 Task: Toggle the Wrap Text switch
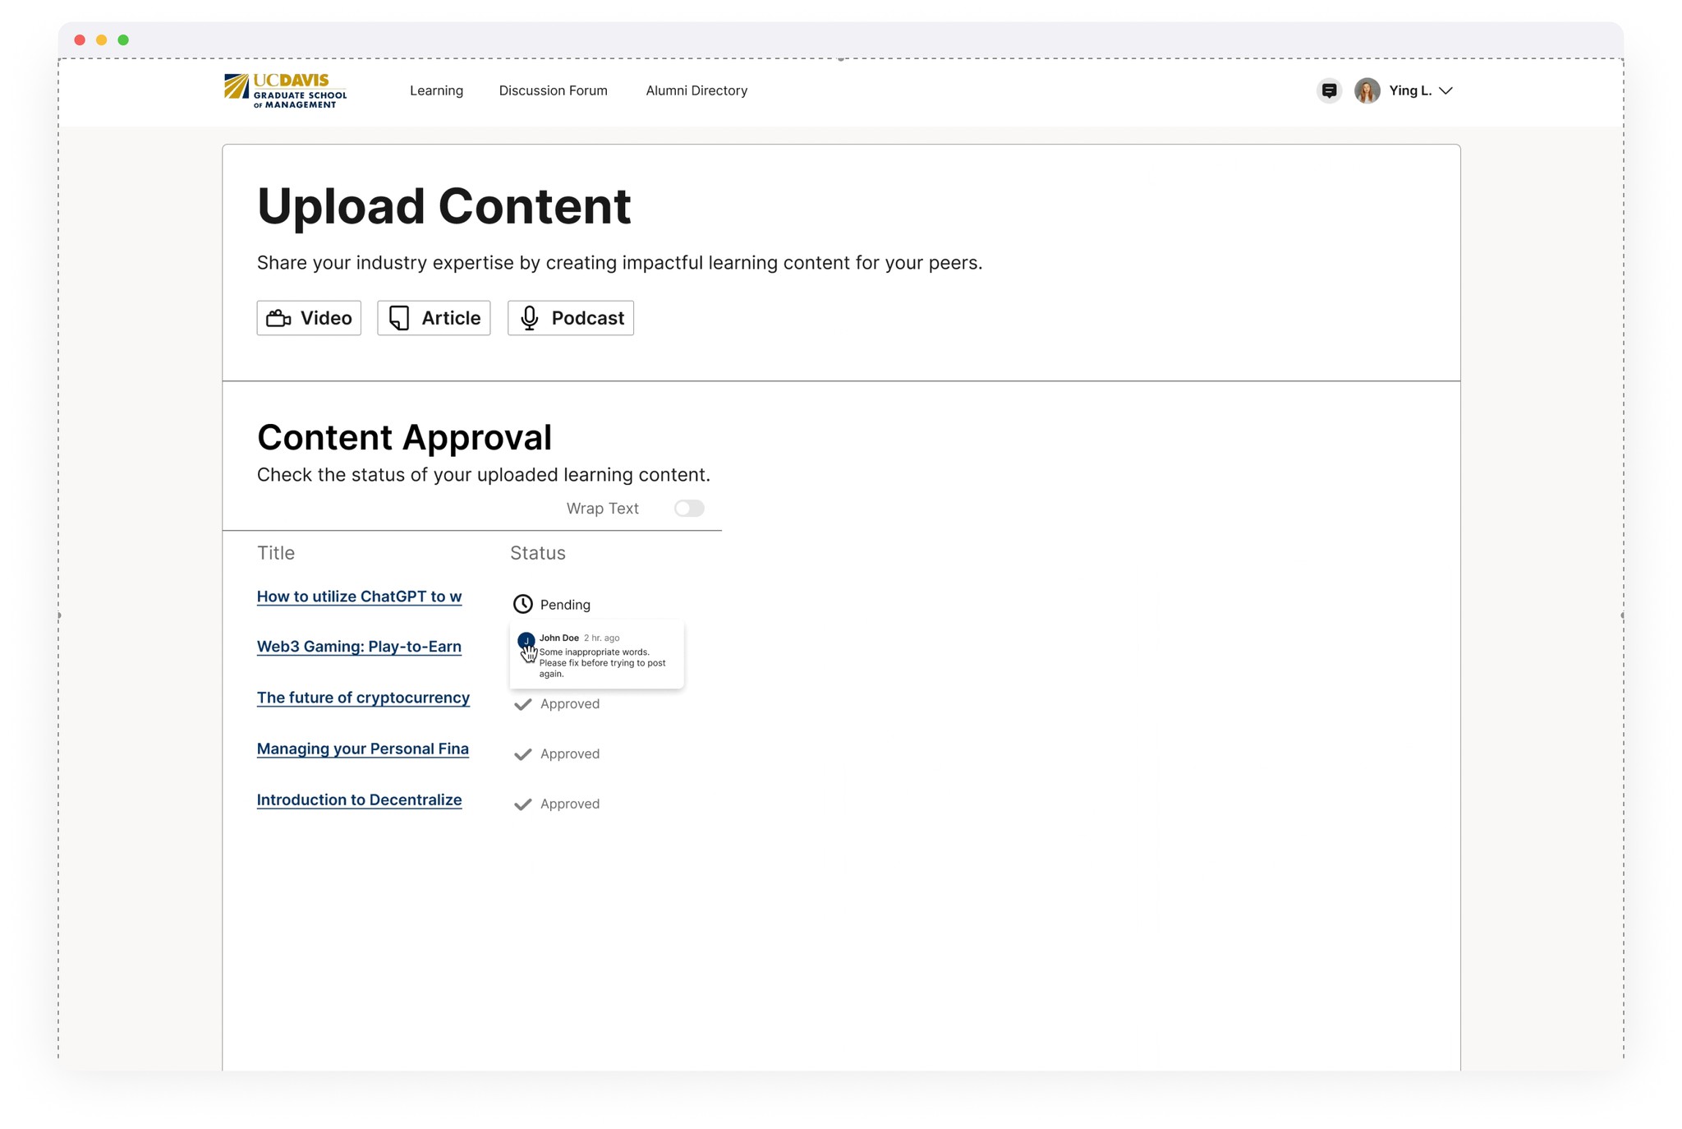(x=689, y=509)
